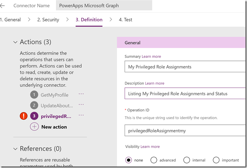Collapse the Actions section chevron

[15, 42]
